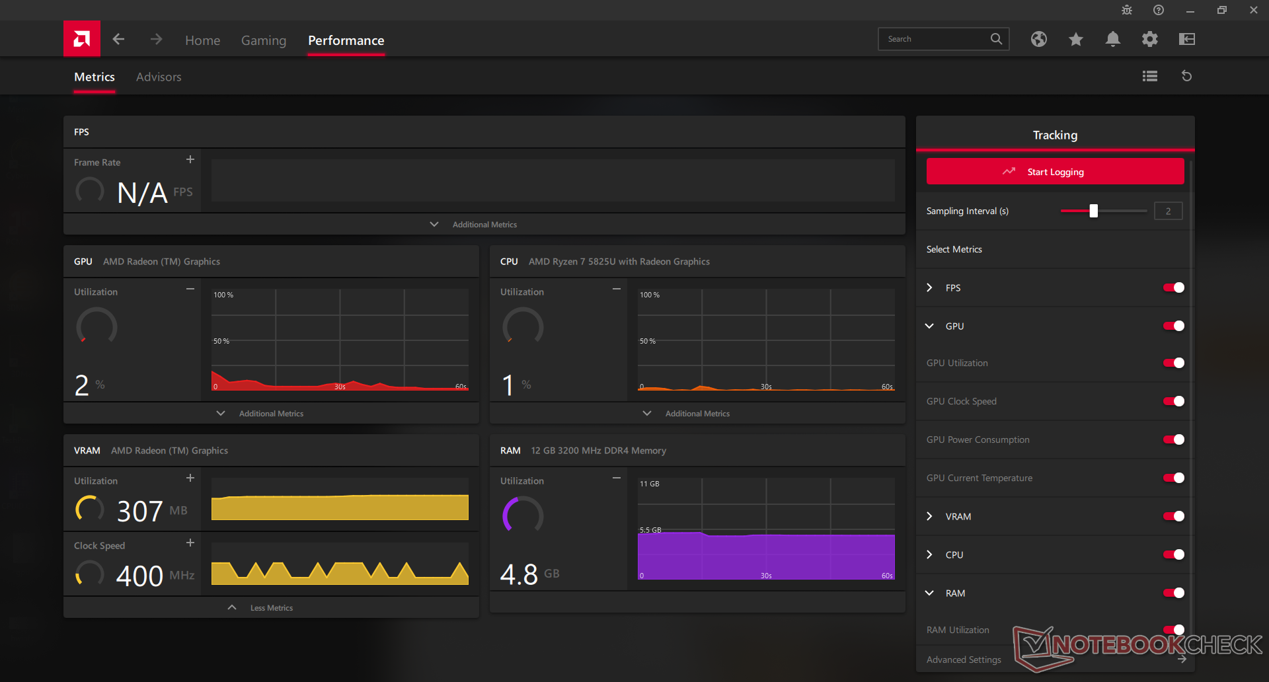Switch to list view of metrics

[1149, 76]
